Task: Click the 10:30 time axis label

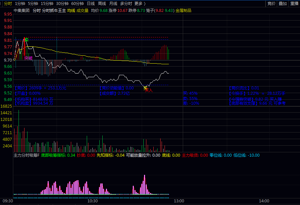Action: click(x=93, y=201)
